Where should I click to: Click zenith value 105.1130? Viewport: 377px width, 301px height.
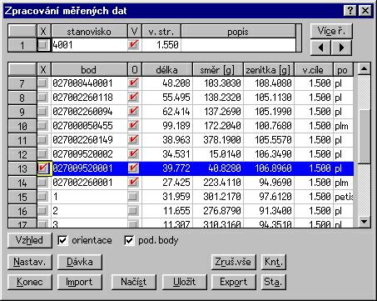pos(269,98)
